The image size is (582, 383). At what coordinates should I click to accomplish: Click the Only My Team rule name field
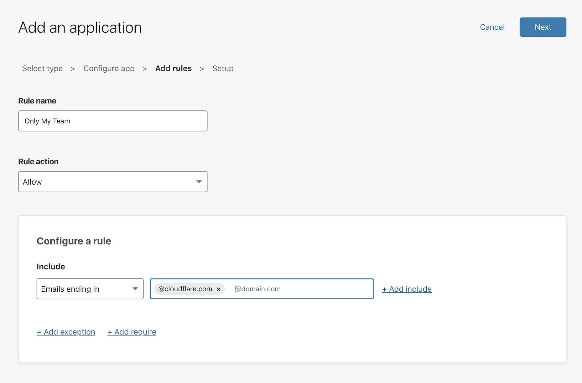tap(113, 121)
